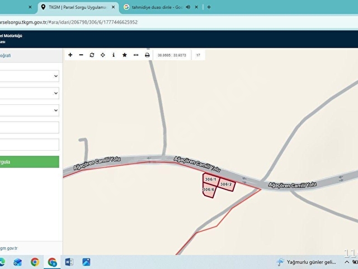Refresh the map with circular arrows icon
The image size is (358, 269).
pyautogui.click(x=92, y=55)
